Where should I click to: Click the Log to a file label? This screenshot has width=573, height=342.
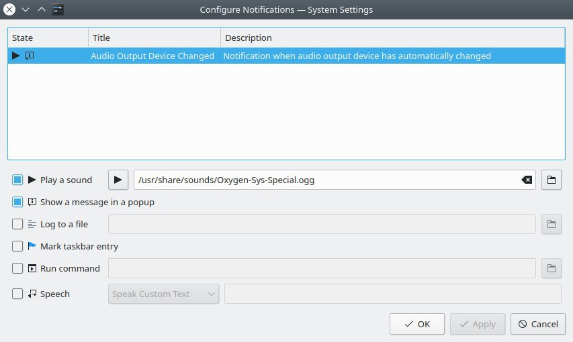coord(64,224)
